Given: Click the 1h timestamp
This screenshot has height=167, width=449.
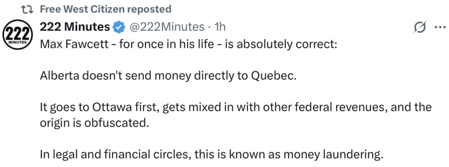Looking at the screenshot, I should (x=220, y=27).
